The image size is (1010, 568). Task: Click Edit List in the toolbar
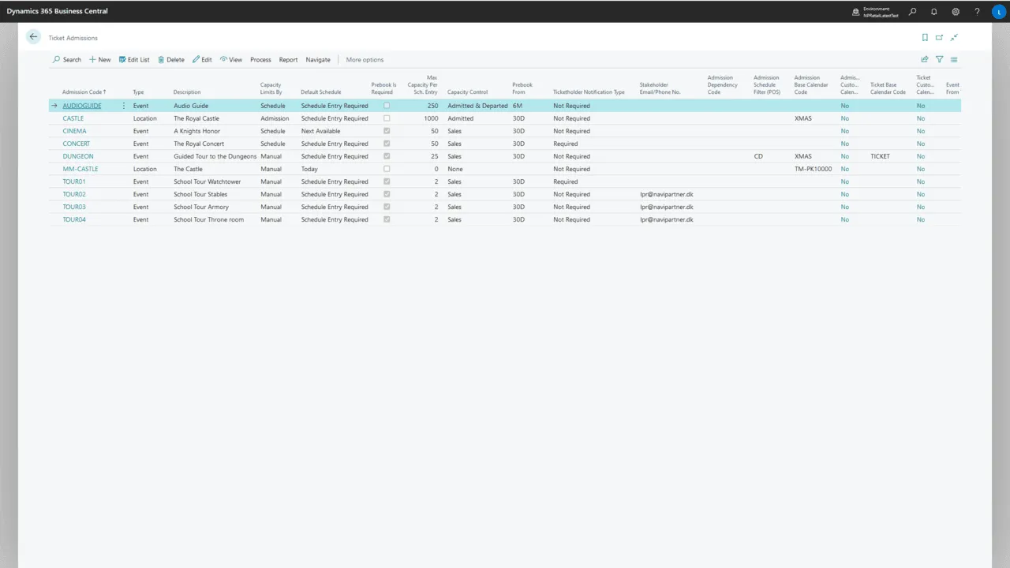[x=134, y=60]
